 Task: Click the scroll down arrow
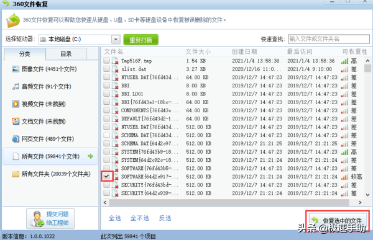coord(367,195)
